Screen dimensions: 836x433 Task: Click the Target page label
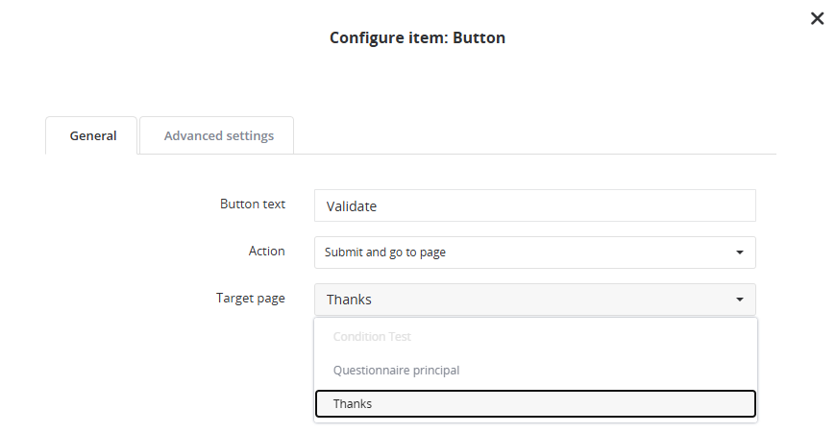point(251,298)
